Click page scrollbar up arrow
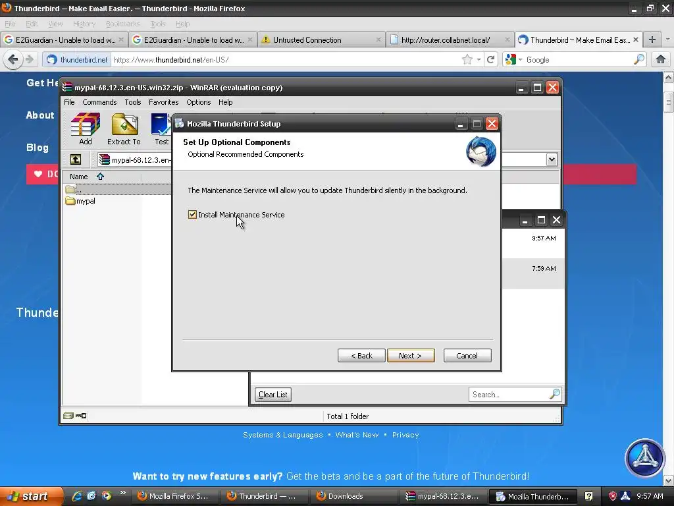This screenshot has width=674, height=506. [x=669, y=78]
